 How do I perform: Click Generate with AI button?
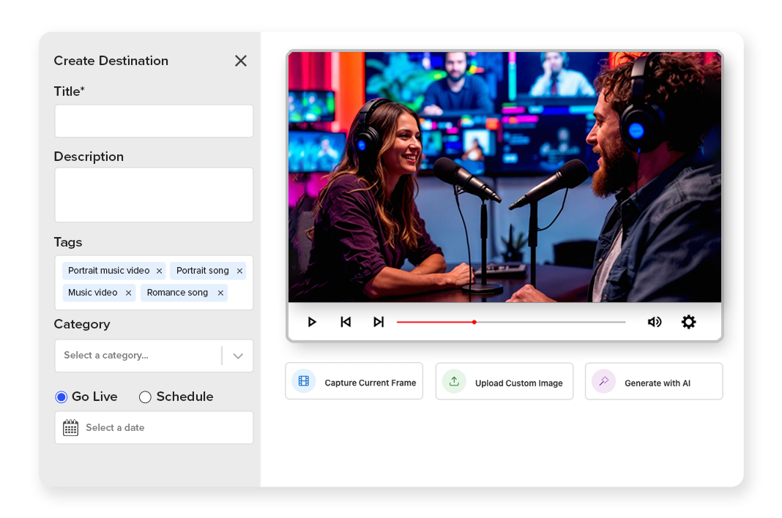click(x=653, y=382)
